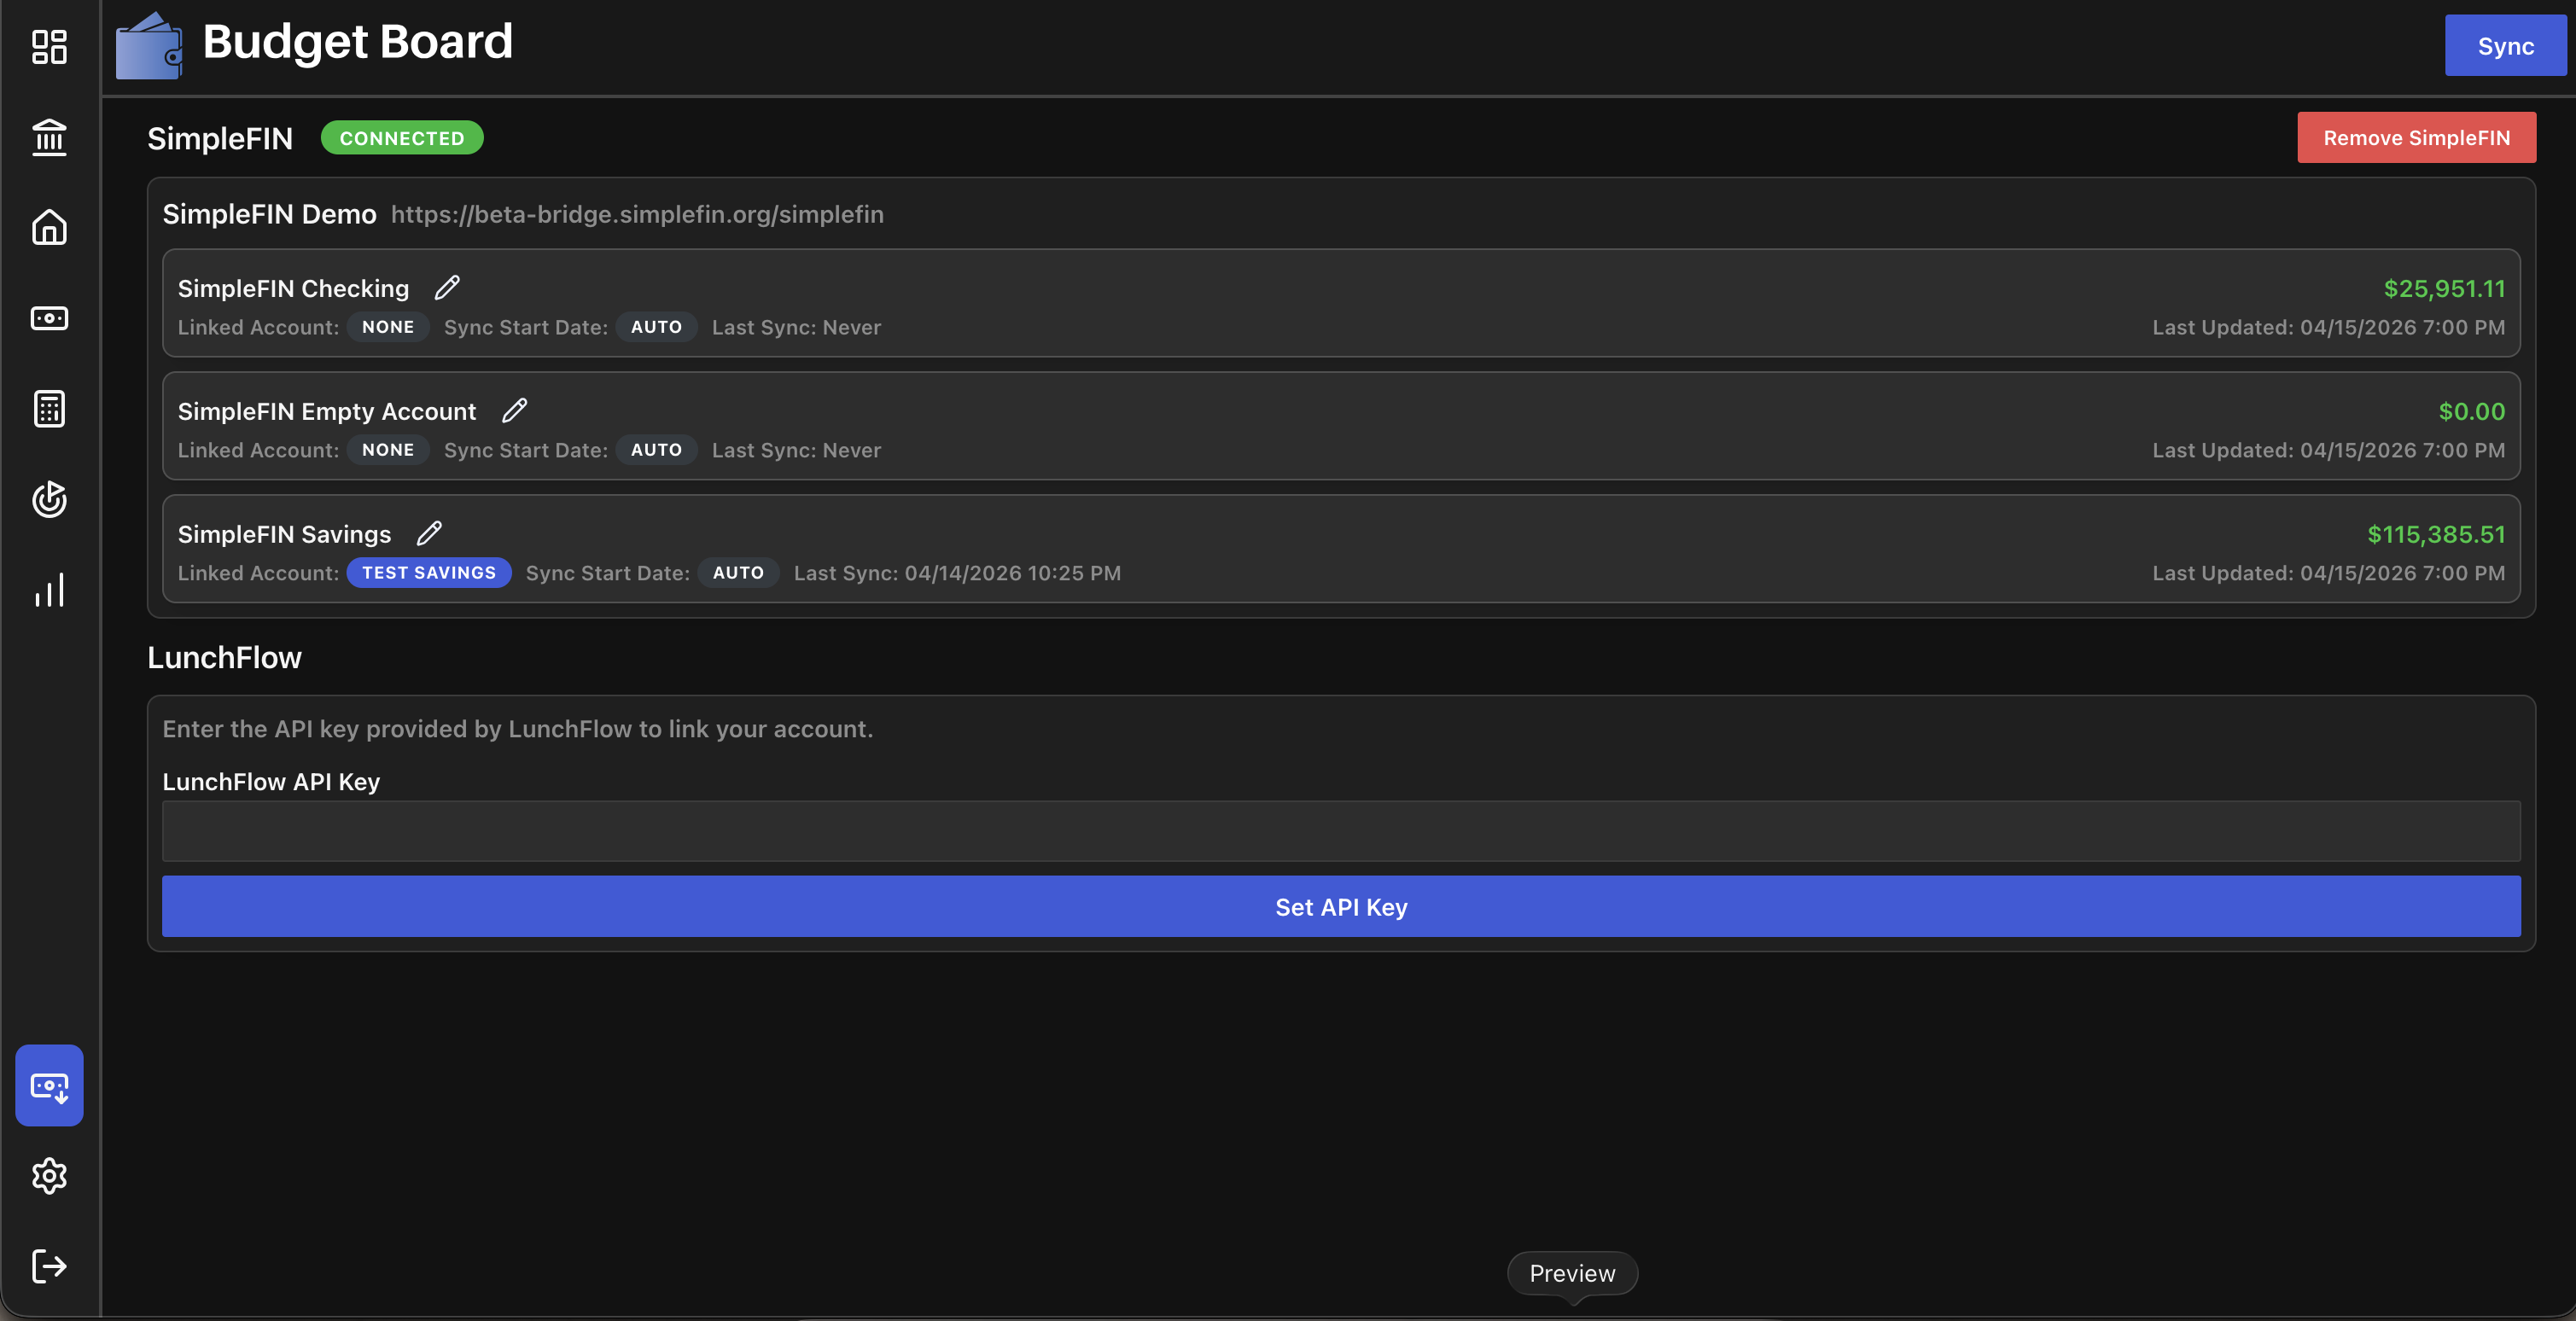Click the CONNECTED status badge
The width and height of the screenshot is (2576, 1321).
coord(402,138)
